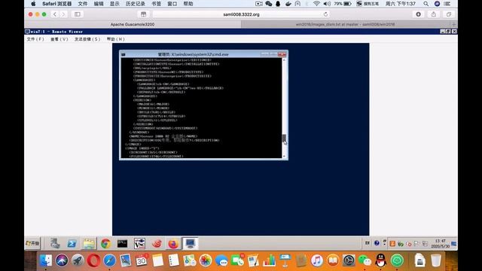The width and height of the screenshot is (482, 271).
Task: Open Launchpad from the Dock
Action: coord(78,260)
